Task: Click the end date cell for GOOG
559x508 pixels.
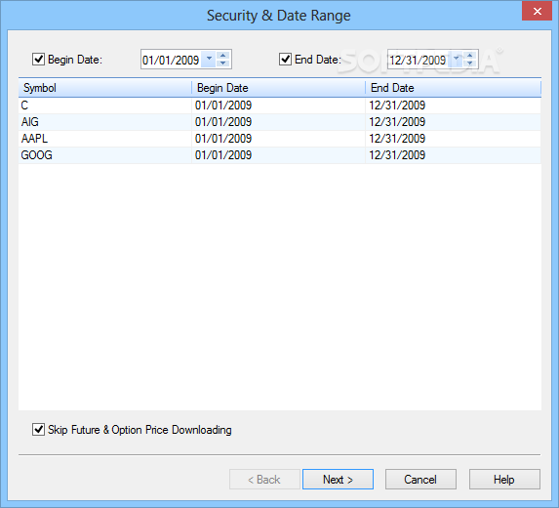Action: click(453, 155)
